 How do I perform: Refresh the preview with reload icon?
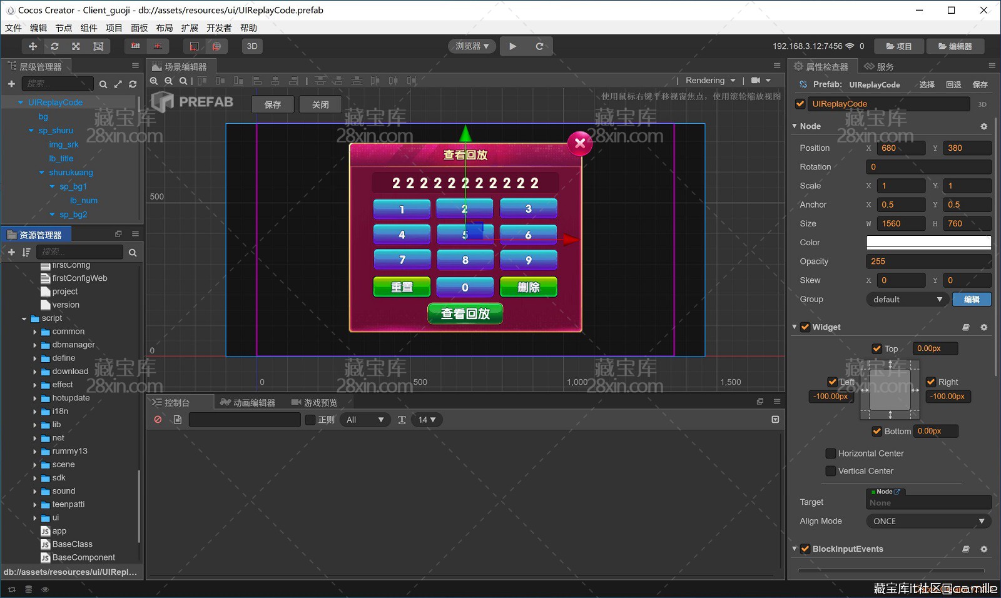[539, 46]
